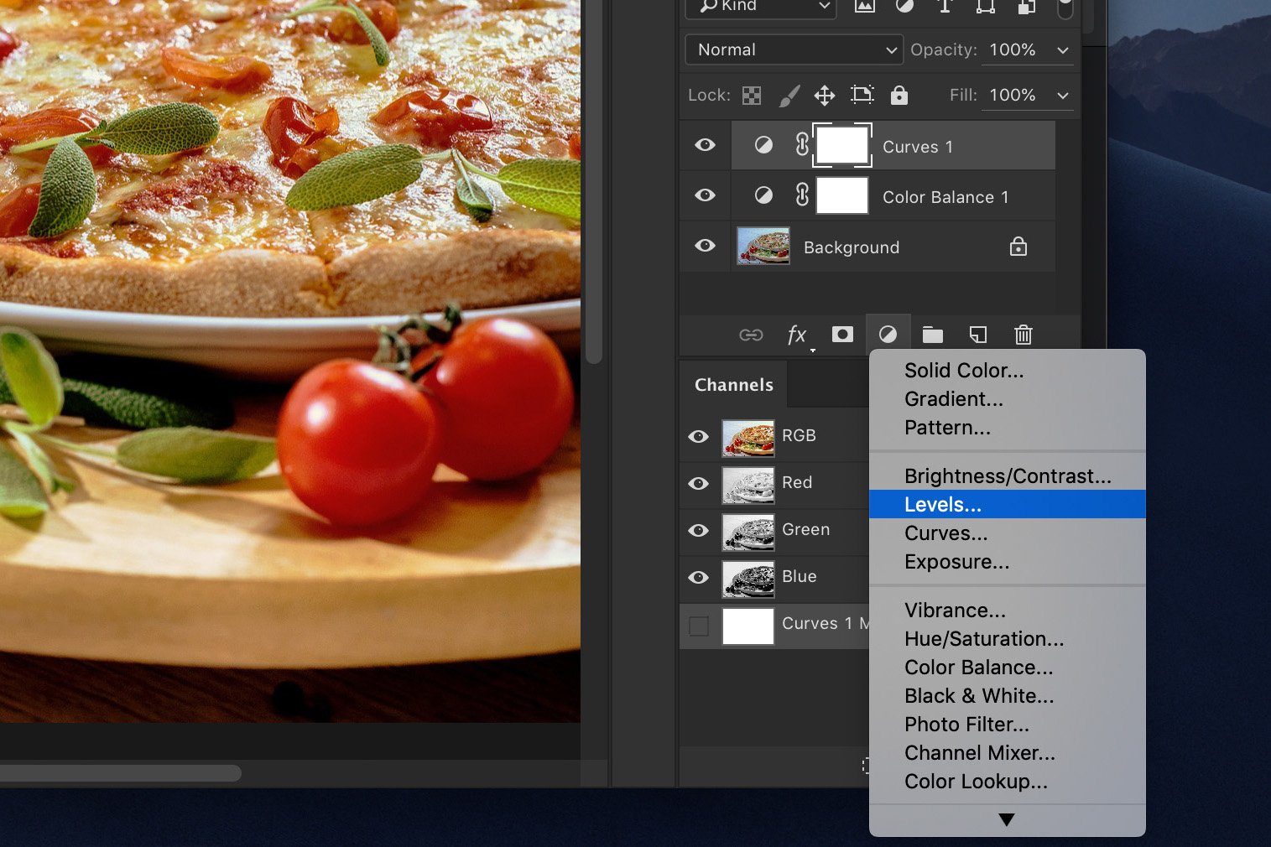Open the Kind filter dropdown
This screenshot has width=1271, height=847.
(x=759, y=7)
